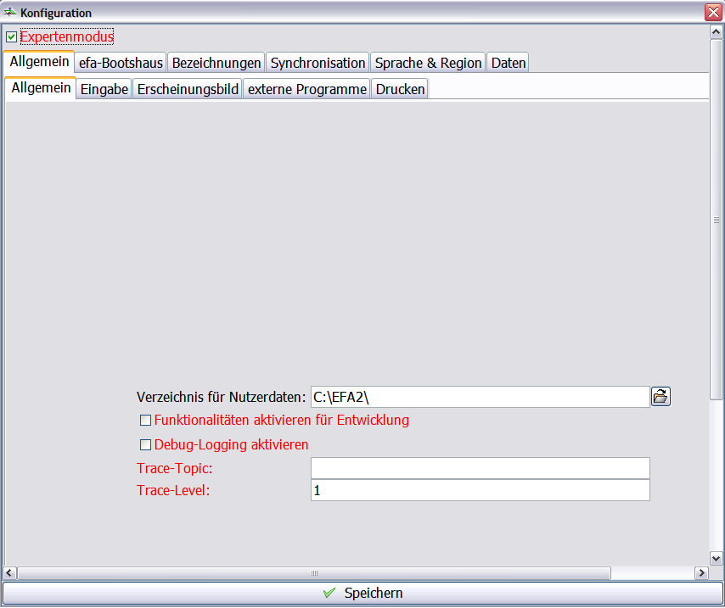Click the Verzeichnis für Nutzerdaten text field
This screenshot has height=608, width=725.
[480, 396]
